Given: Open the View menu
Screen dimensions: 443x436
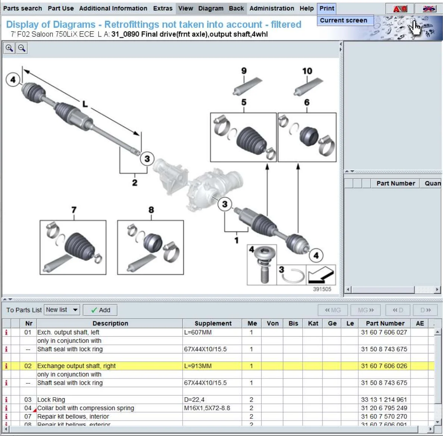Looking at the screenshot, I should [185, 9].
